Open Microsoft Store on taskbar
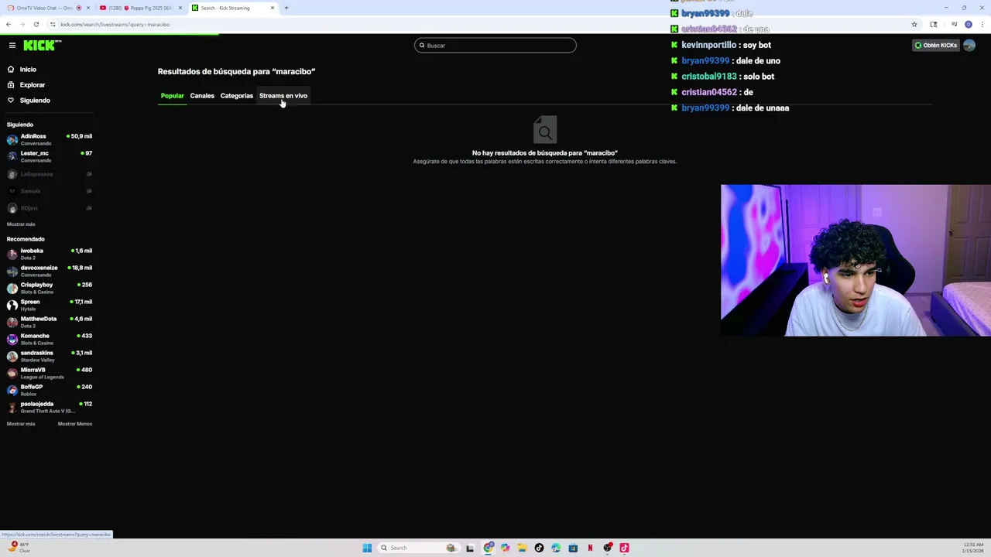991x557 pixels. tap(573, 548)
